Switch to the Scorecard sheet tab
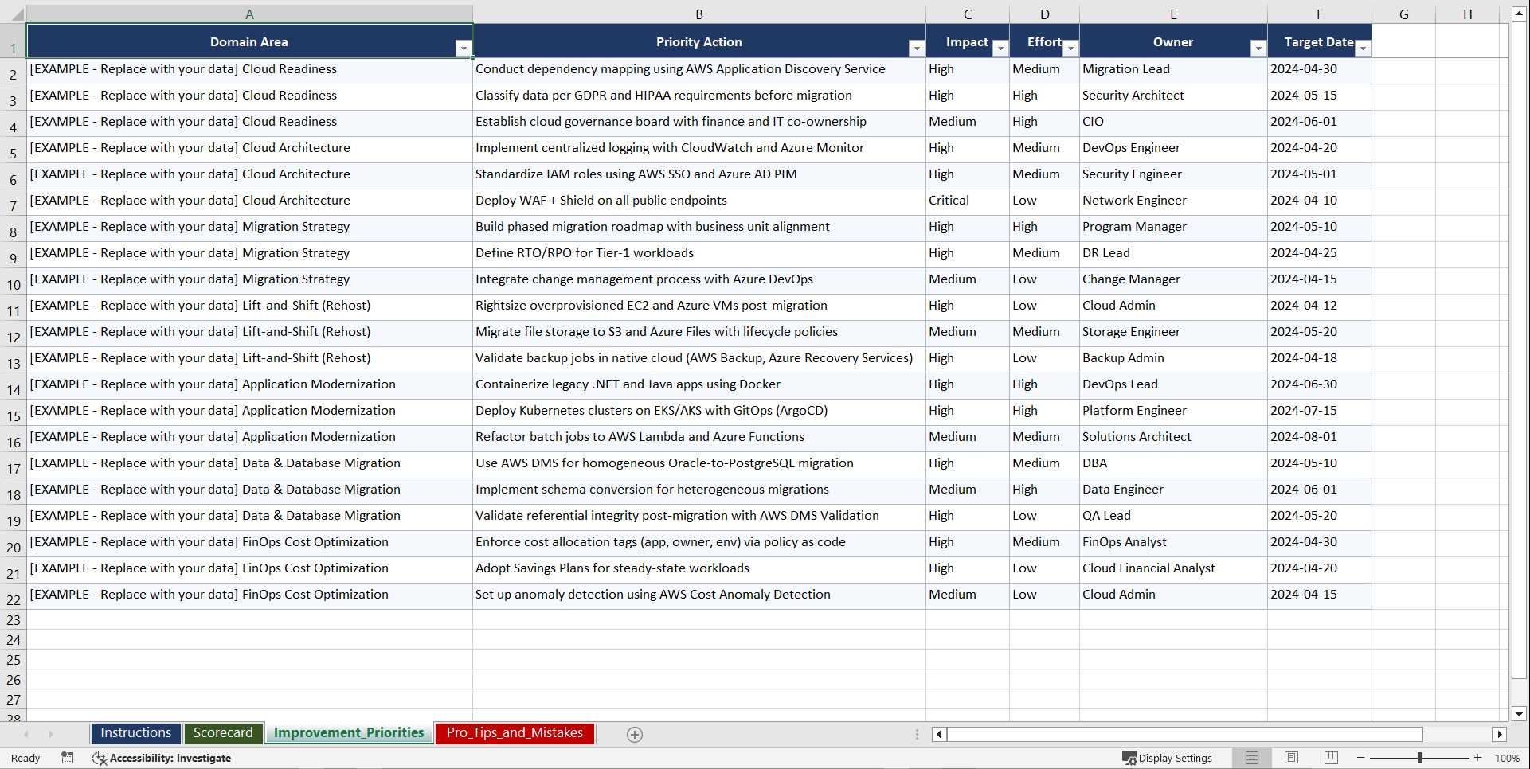The width and height of the screenshot is (1530, 769). (x=224, y=733)
